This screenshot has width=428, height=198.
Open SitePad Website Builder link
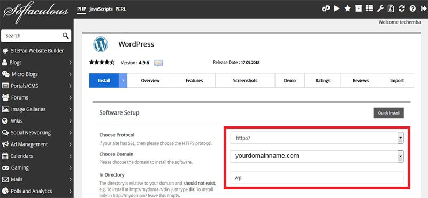click(x=37, y=51)
